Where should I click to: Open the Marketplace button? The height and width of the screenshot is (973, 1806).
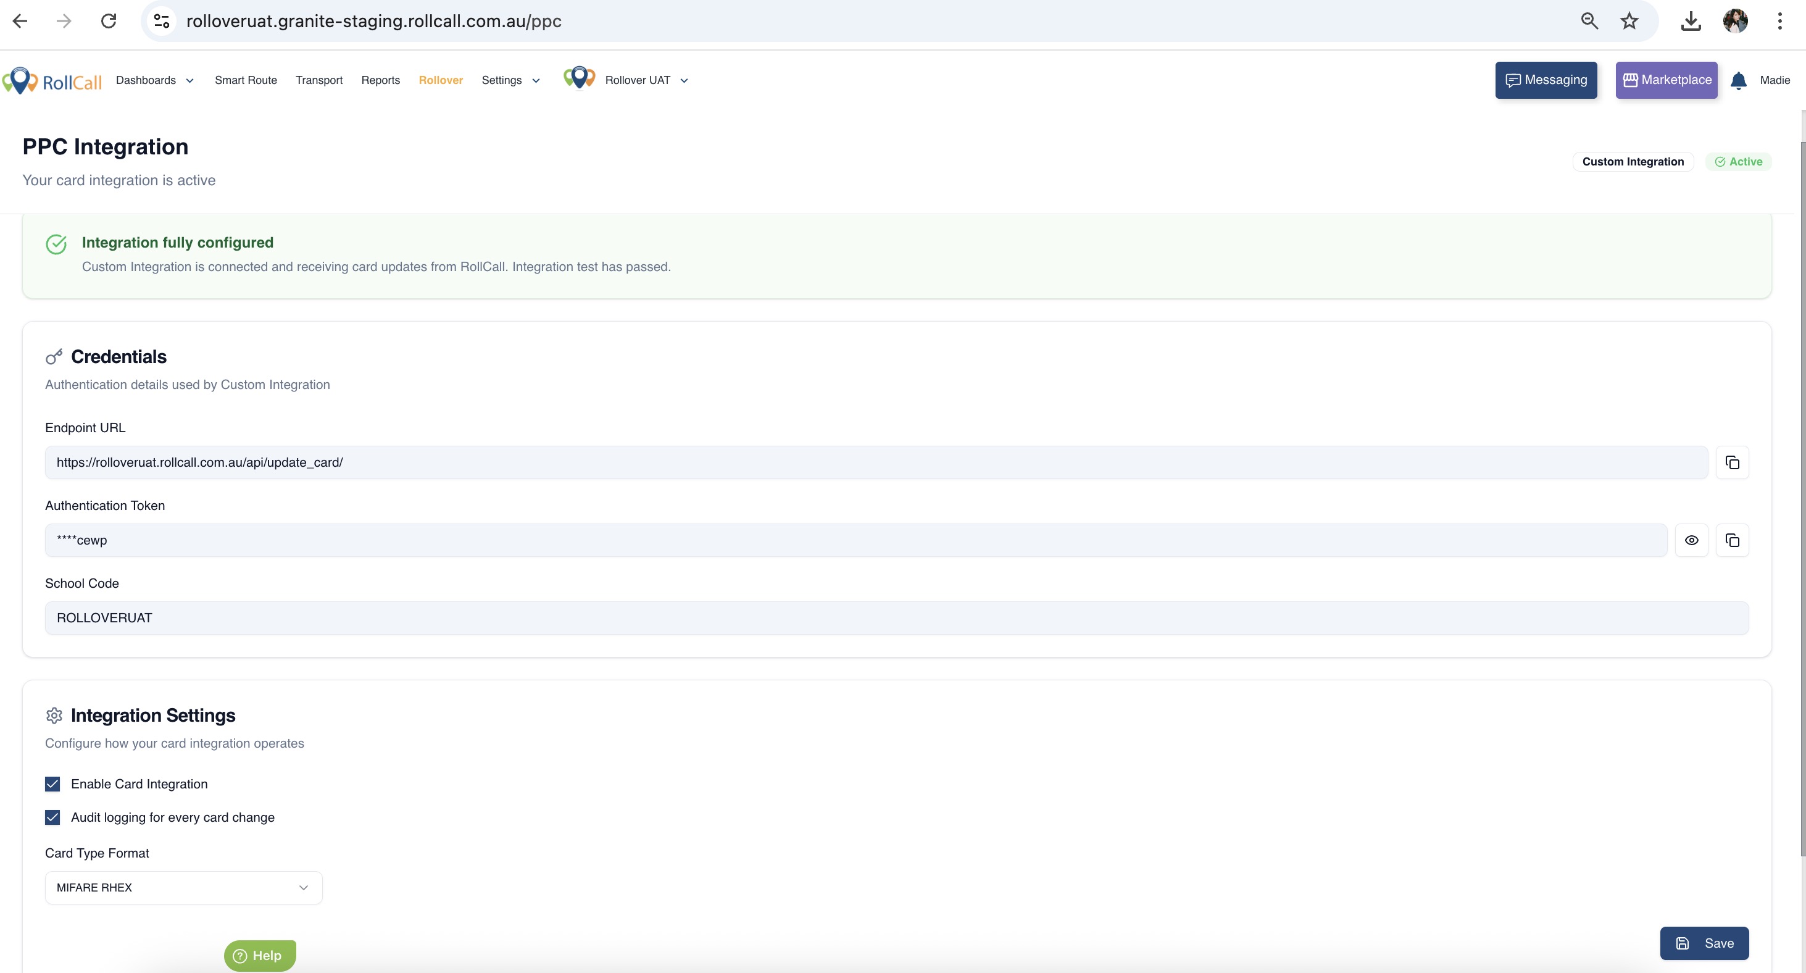click(x=1666, y=81)
